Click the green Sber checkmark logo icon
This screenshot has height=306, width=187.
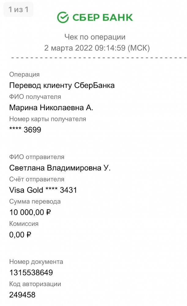[x=63, y=17]
